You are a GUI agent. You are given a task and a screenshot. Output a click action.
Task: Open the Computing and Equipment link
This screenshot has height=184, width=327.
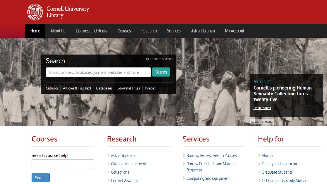pos(208,178)
